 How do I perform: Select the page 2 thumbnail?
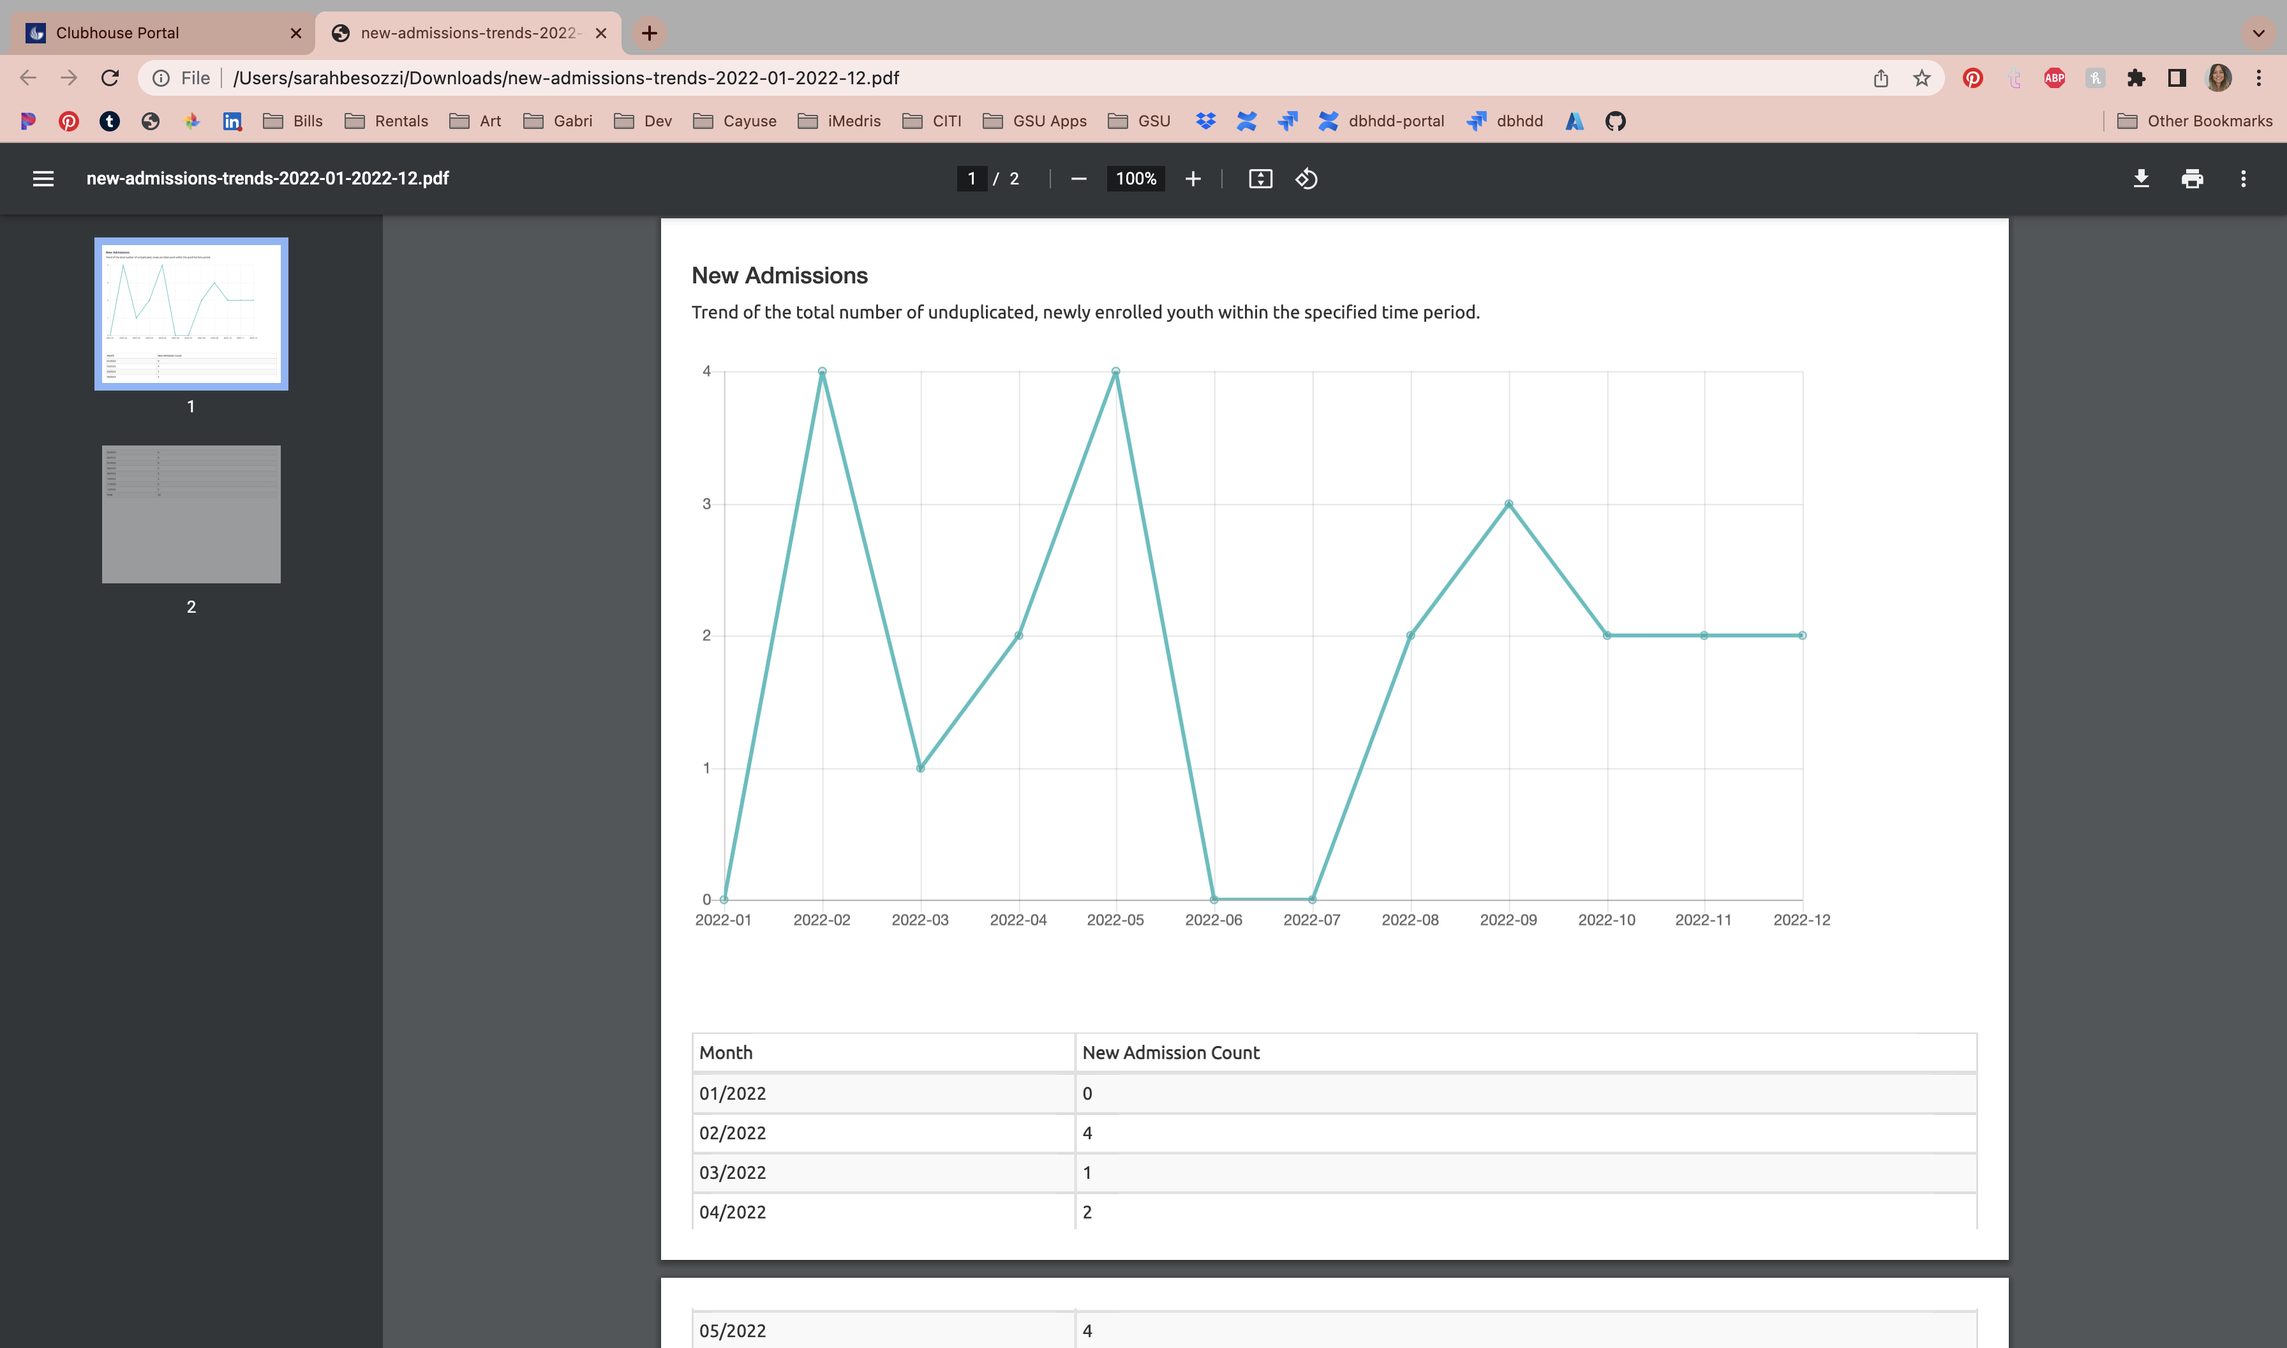[191, 514]
